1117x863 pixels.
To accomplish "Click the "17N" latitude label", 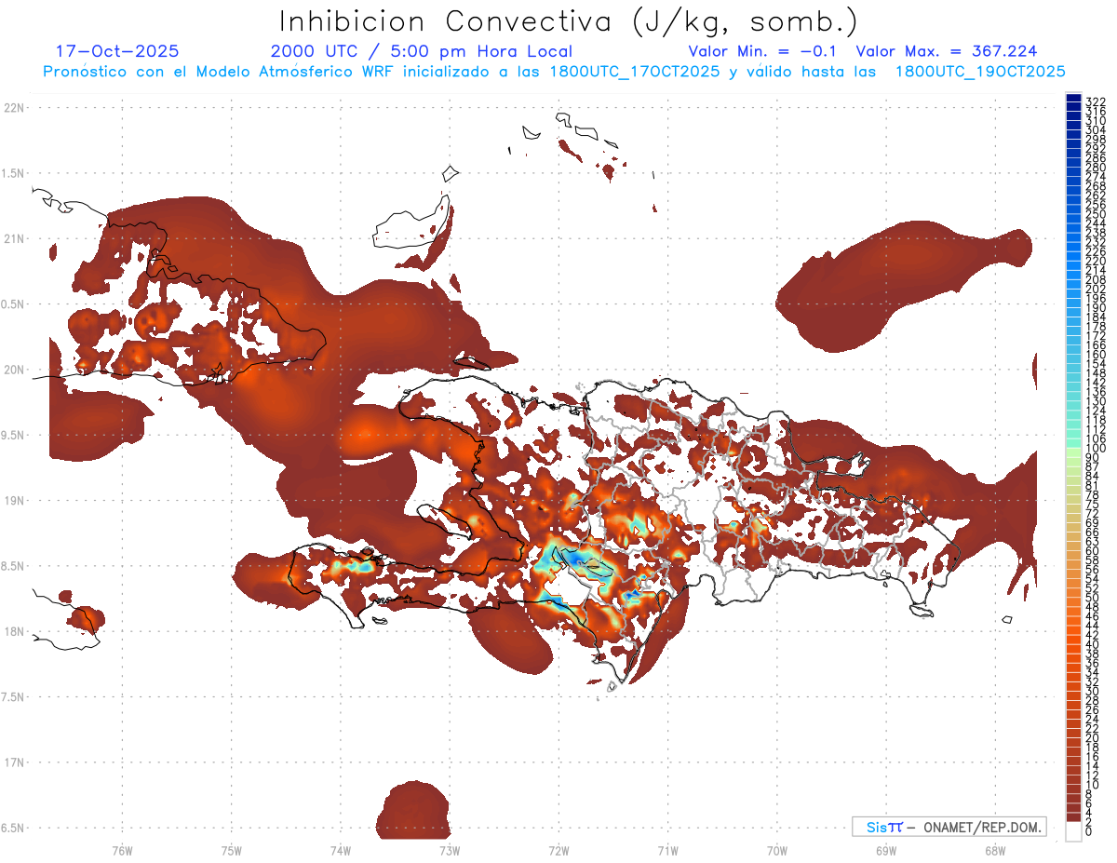I will (x=14, y=762).
